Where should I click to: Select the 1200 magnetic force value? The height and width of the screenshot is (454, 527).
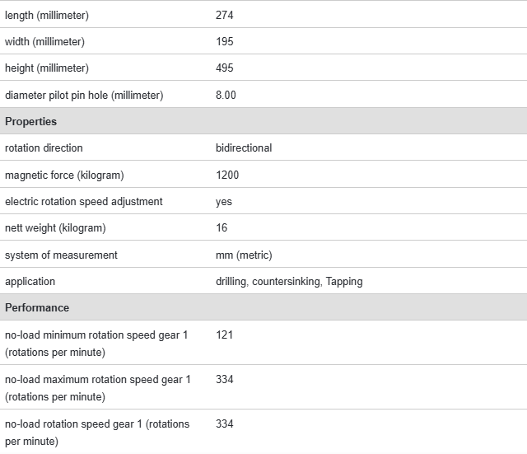click(227, 175)
